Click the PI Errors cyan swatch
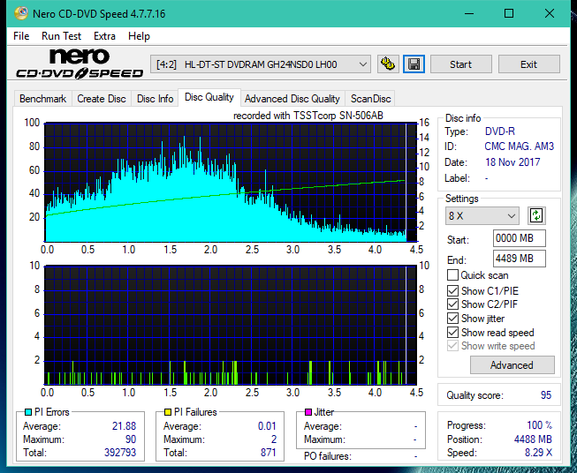The image size is (577, 473). tap(28, 412)
